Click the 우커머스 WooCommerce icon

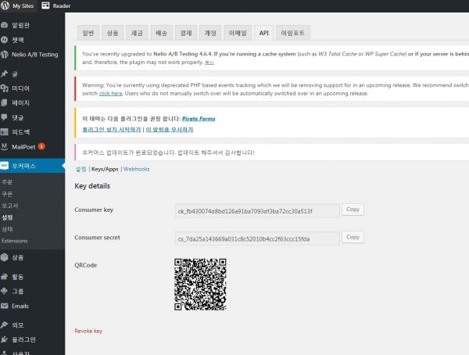point(4,166)
